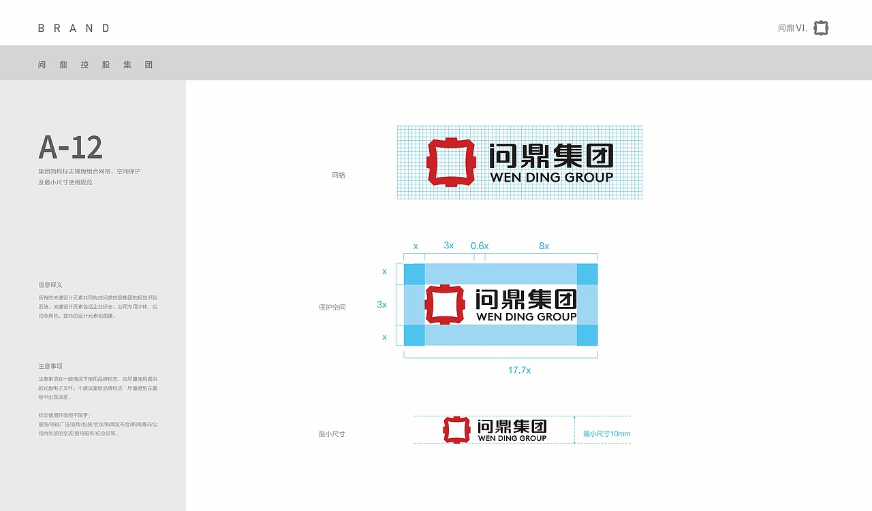Toggle the 网格 section label

[x=338, y=175]
